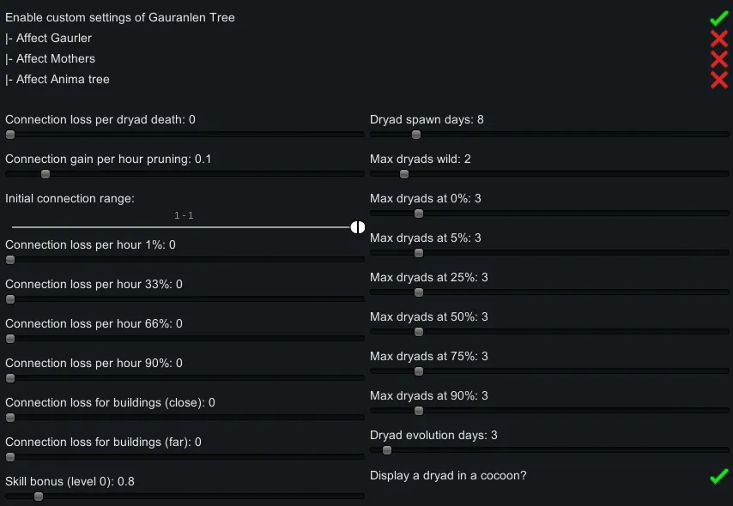Toggle Display a dryad in a cocoon checkmark
This screenshot has height=506, width=733.
(718, 476)
